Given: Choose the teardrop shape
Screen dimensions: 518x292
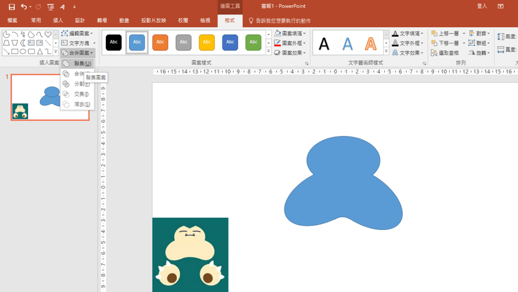Looking at the screenshot, I should 31,35.
